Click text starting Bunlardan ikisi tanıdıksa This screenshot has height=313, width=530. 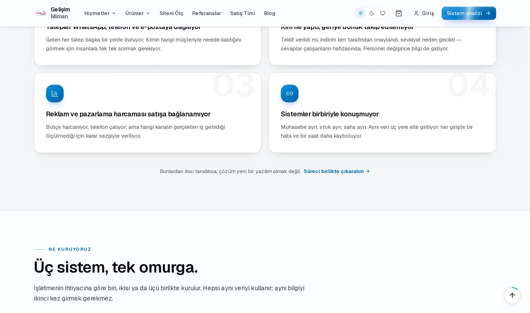point(230,171)
